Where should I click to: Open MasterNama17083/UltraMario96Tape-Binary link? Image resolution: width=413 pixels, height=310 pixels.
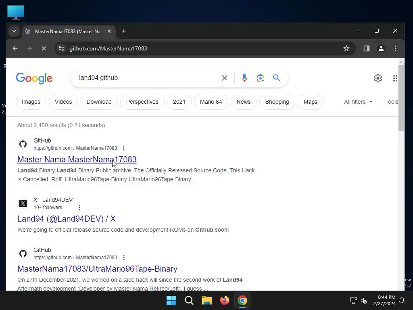click(97, 269)
